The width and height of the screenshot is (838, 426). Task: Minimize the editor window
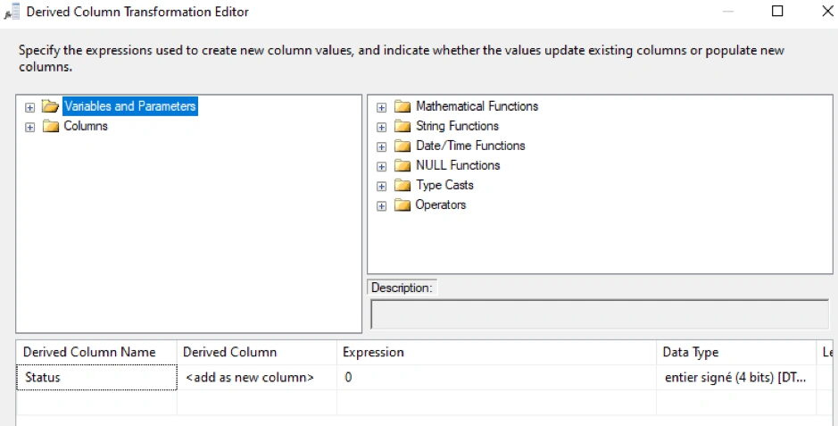728,12
